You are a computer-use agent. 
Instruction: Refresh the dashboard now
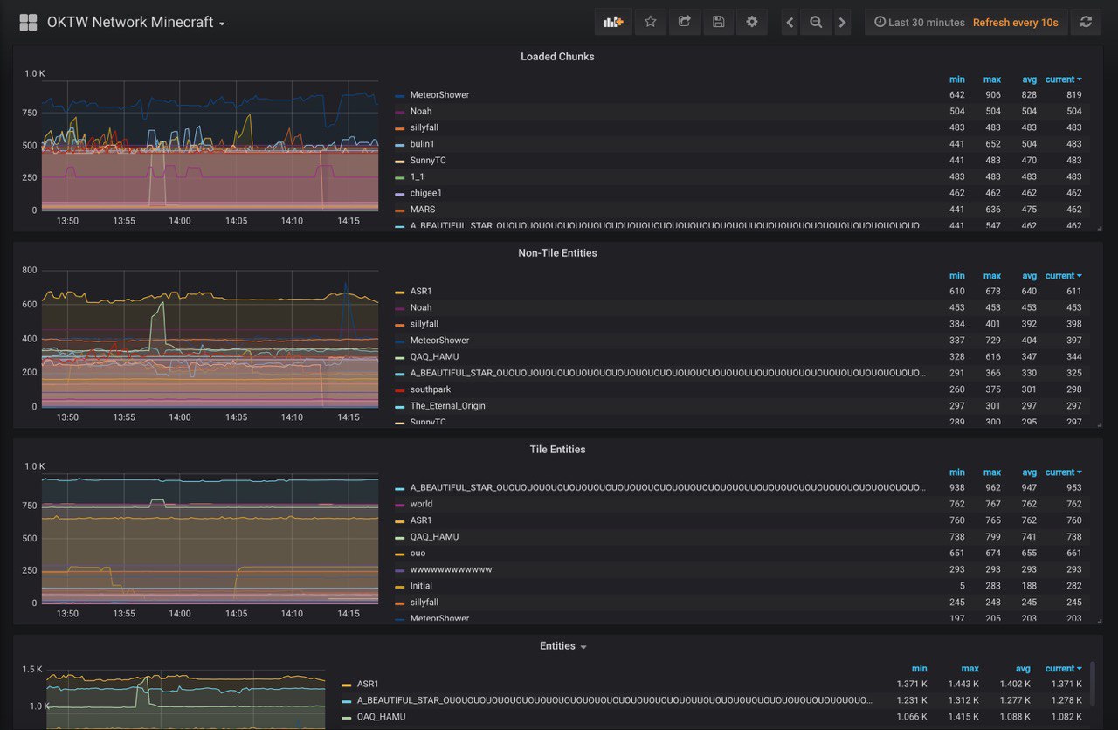[1086, 23]
